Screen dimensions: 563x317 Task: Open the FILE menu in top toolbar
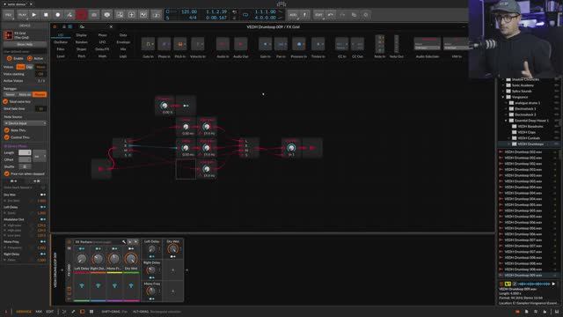point(9,15)
